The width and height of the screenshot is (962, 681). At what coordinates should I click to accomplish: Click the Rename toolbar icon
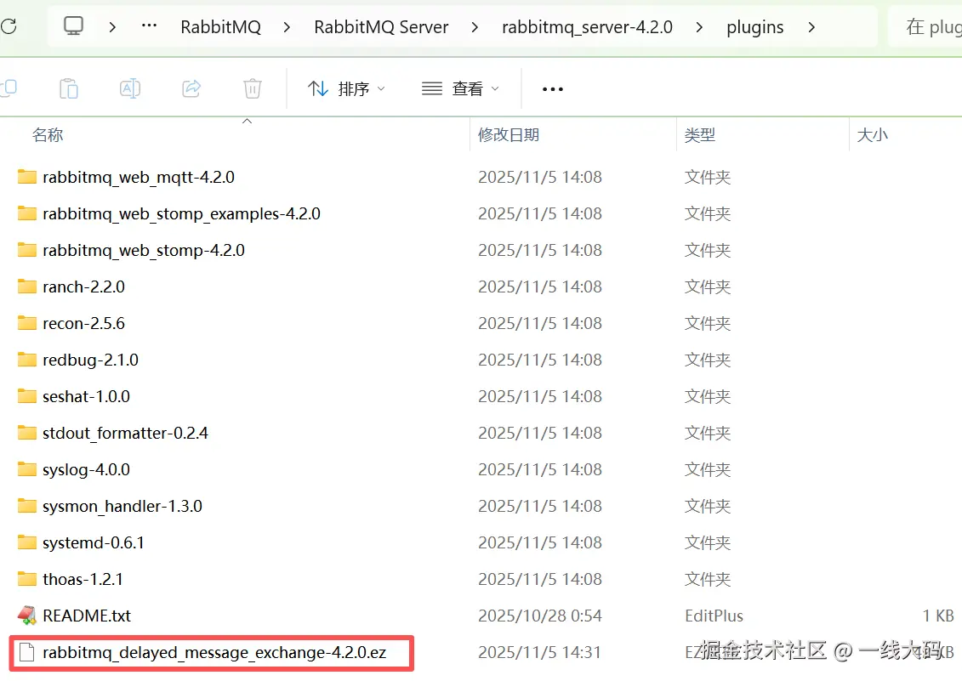click(x=130, y=89)
